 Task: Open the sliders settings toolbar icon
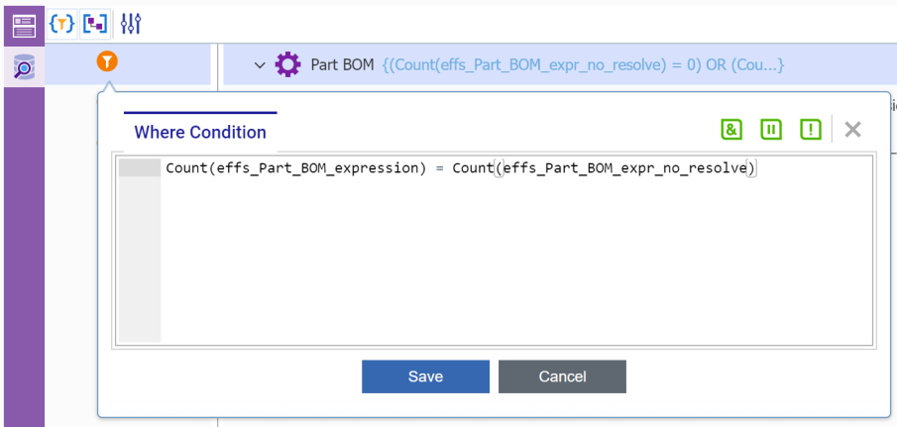(x=131, y=24)
